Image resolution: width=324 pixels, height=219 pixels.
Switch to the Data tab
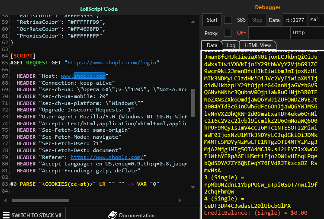[212, 45]
